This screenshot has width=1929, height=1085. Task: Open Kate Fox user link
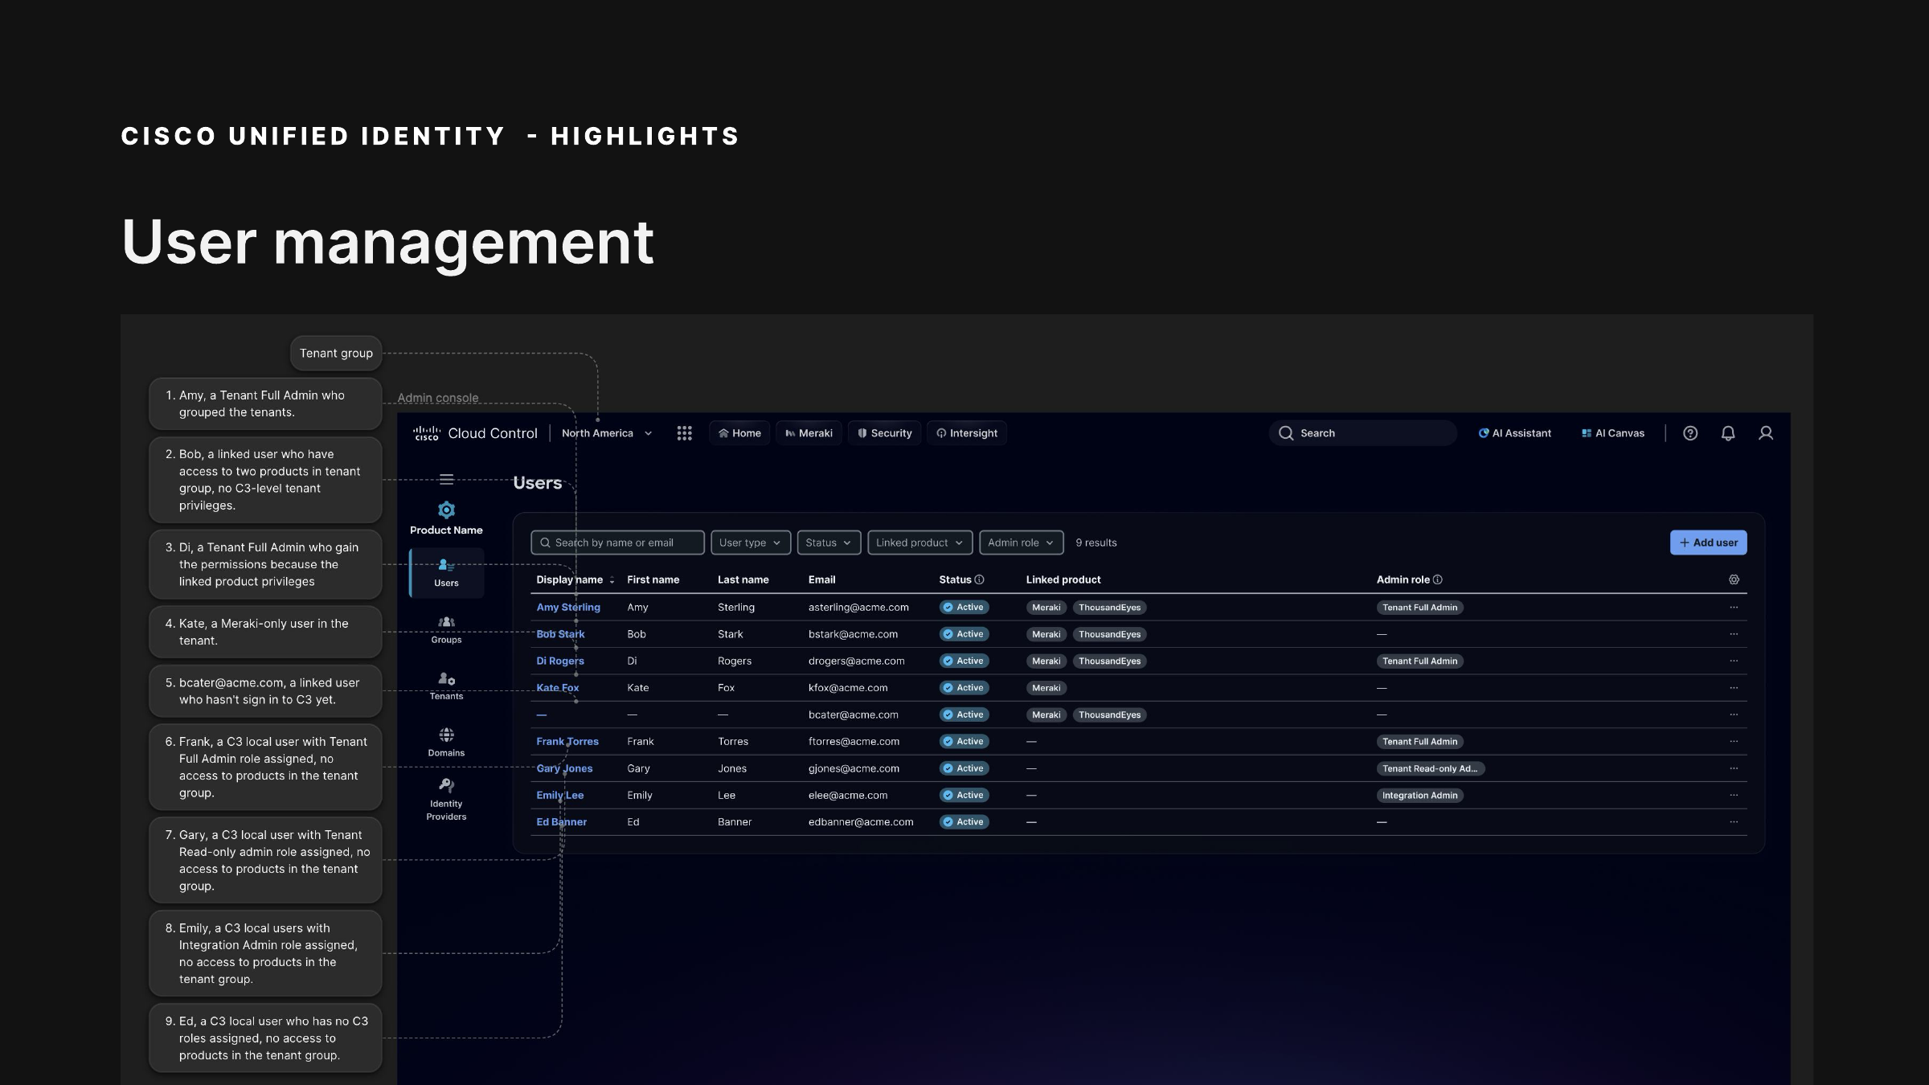coord(557,688)
